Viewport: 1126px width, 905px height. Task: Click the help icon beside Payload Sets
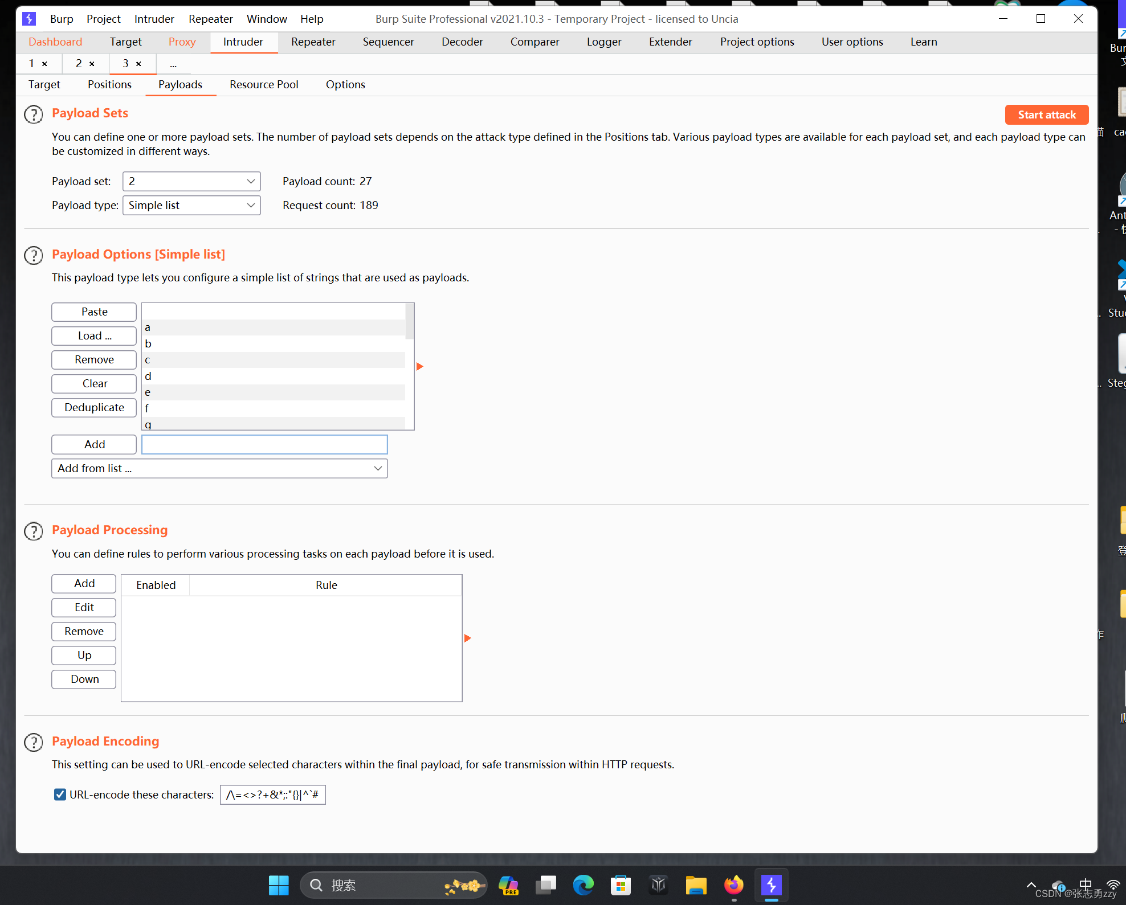[x=34, y=114]
